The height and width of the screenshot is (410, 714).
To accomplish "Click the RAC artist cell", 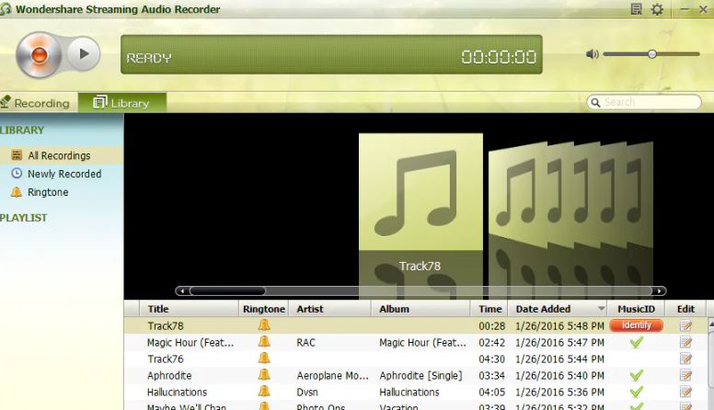I will [x=306, y=343].
